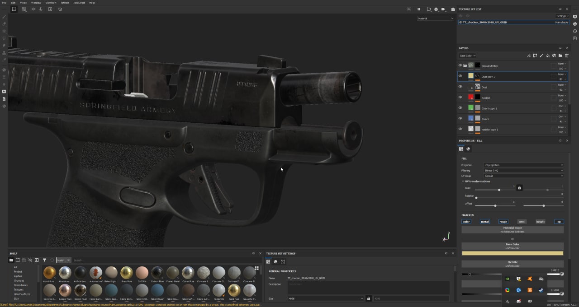The image size is (579, 307).
Task: Hide the Dust copy 1 layer
Action: [x=460, y=76]
